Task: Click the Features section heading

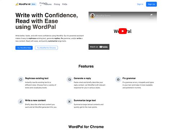Action: click(86, 66)
